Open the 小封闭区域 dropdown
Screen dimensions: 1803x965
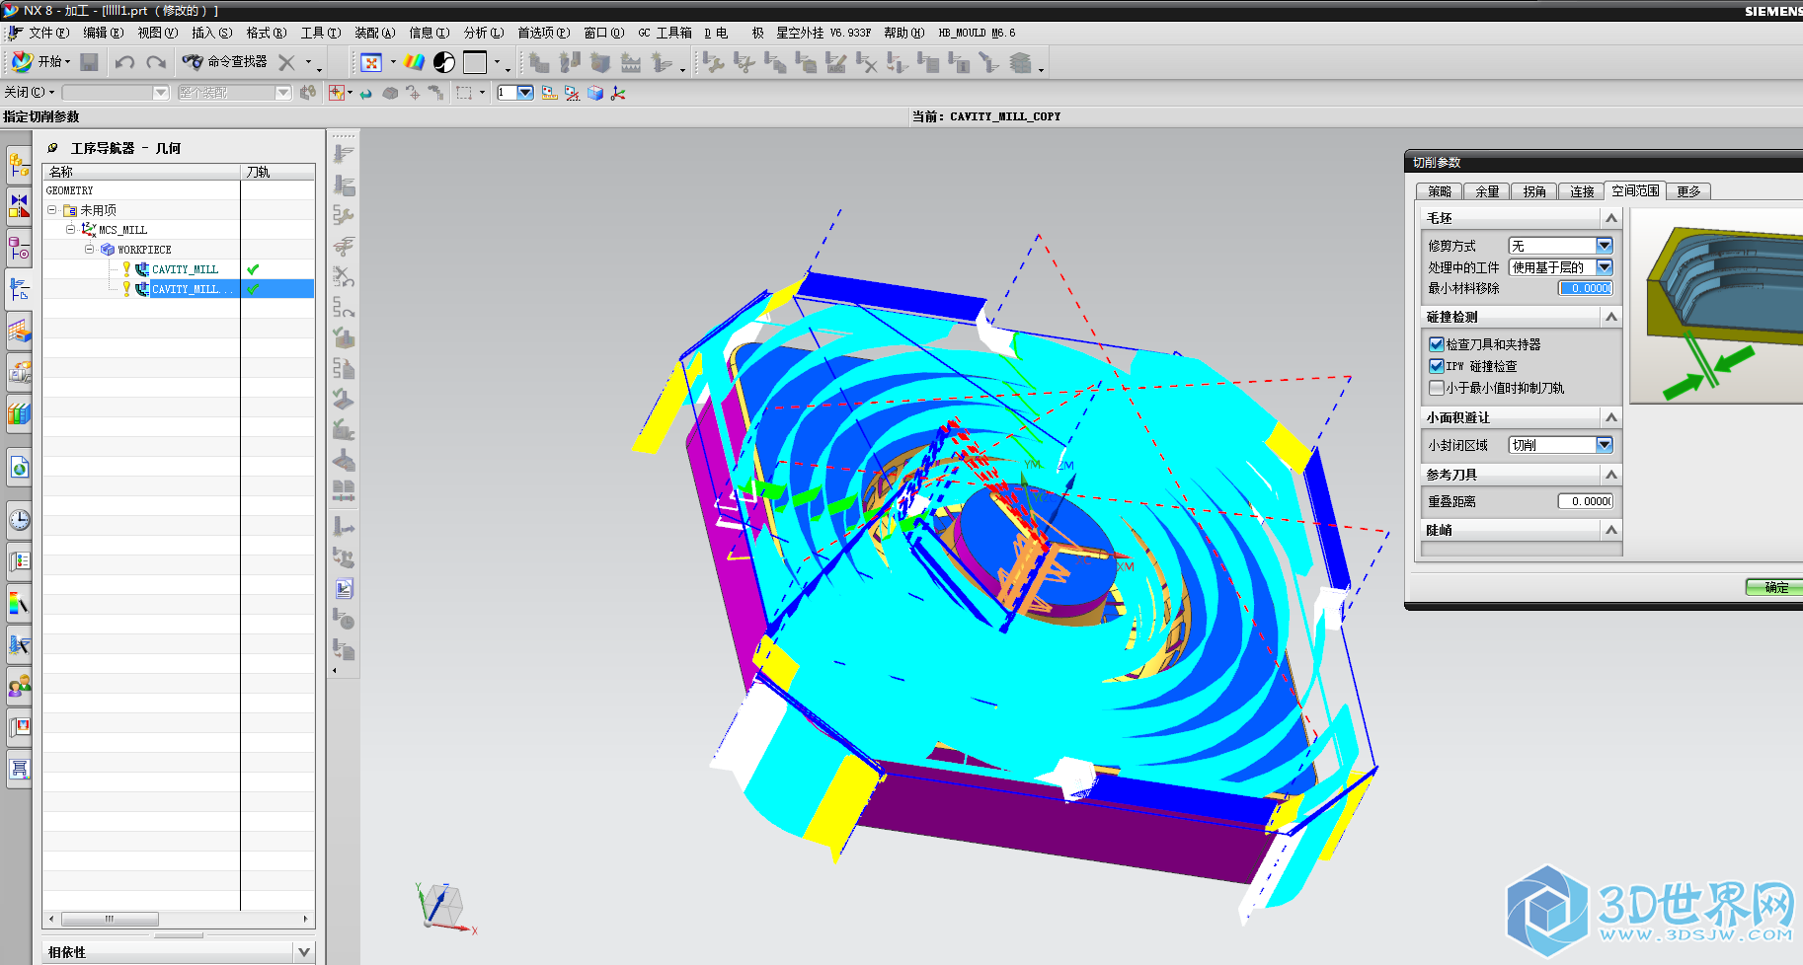tap(1604, 445)
